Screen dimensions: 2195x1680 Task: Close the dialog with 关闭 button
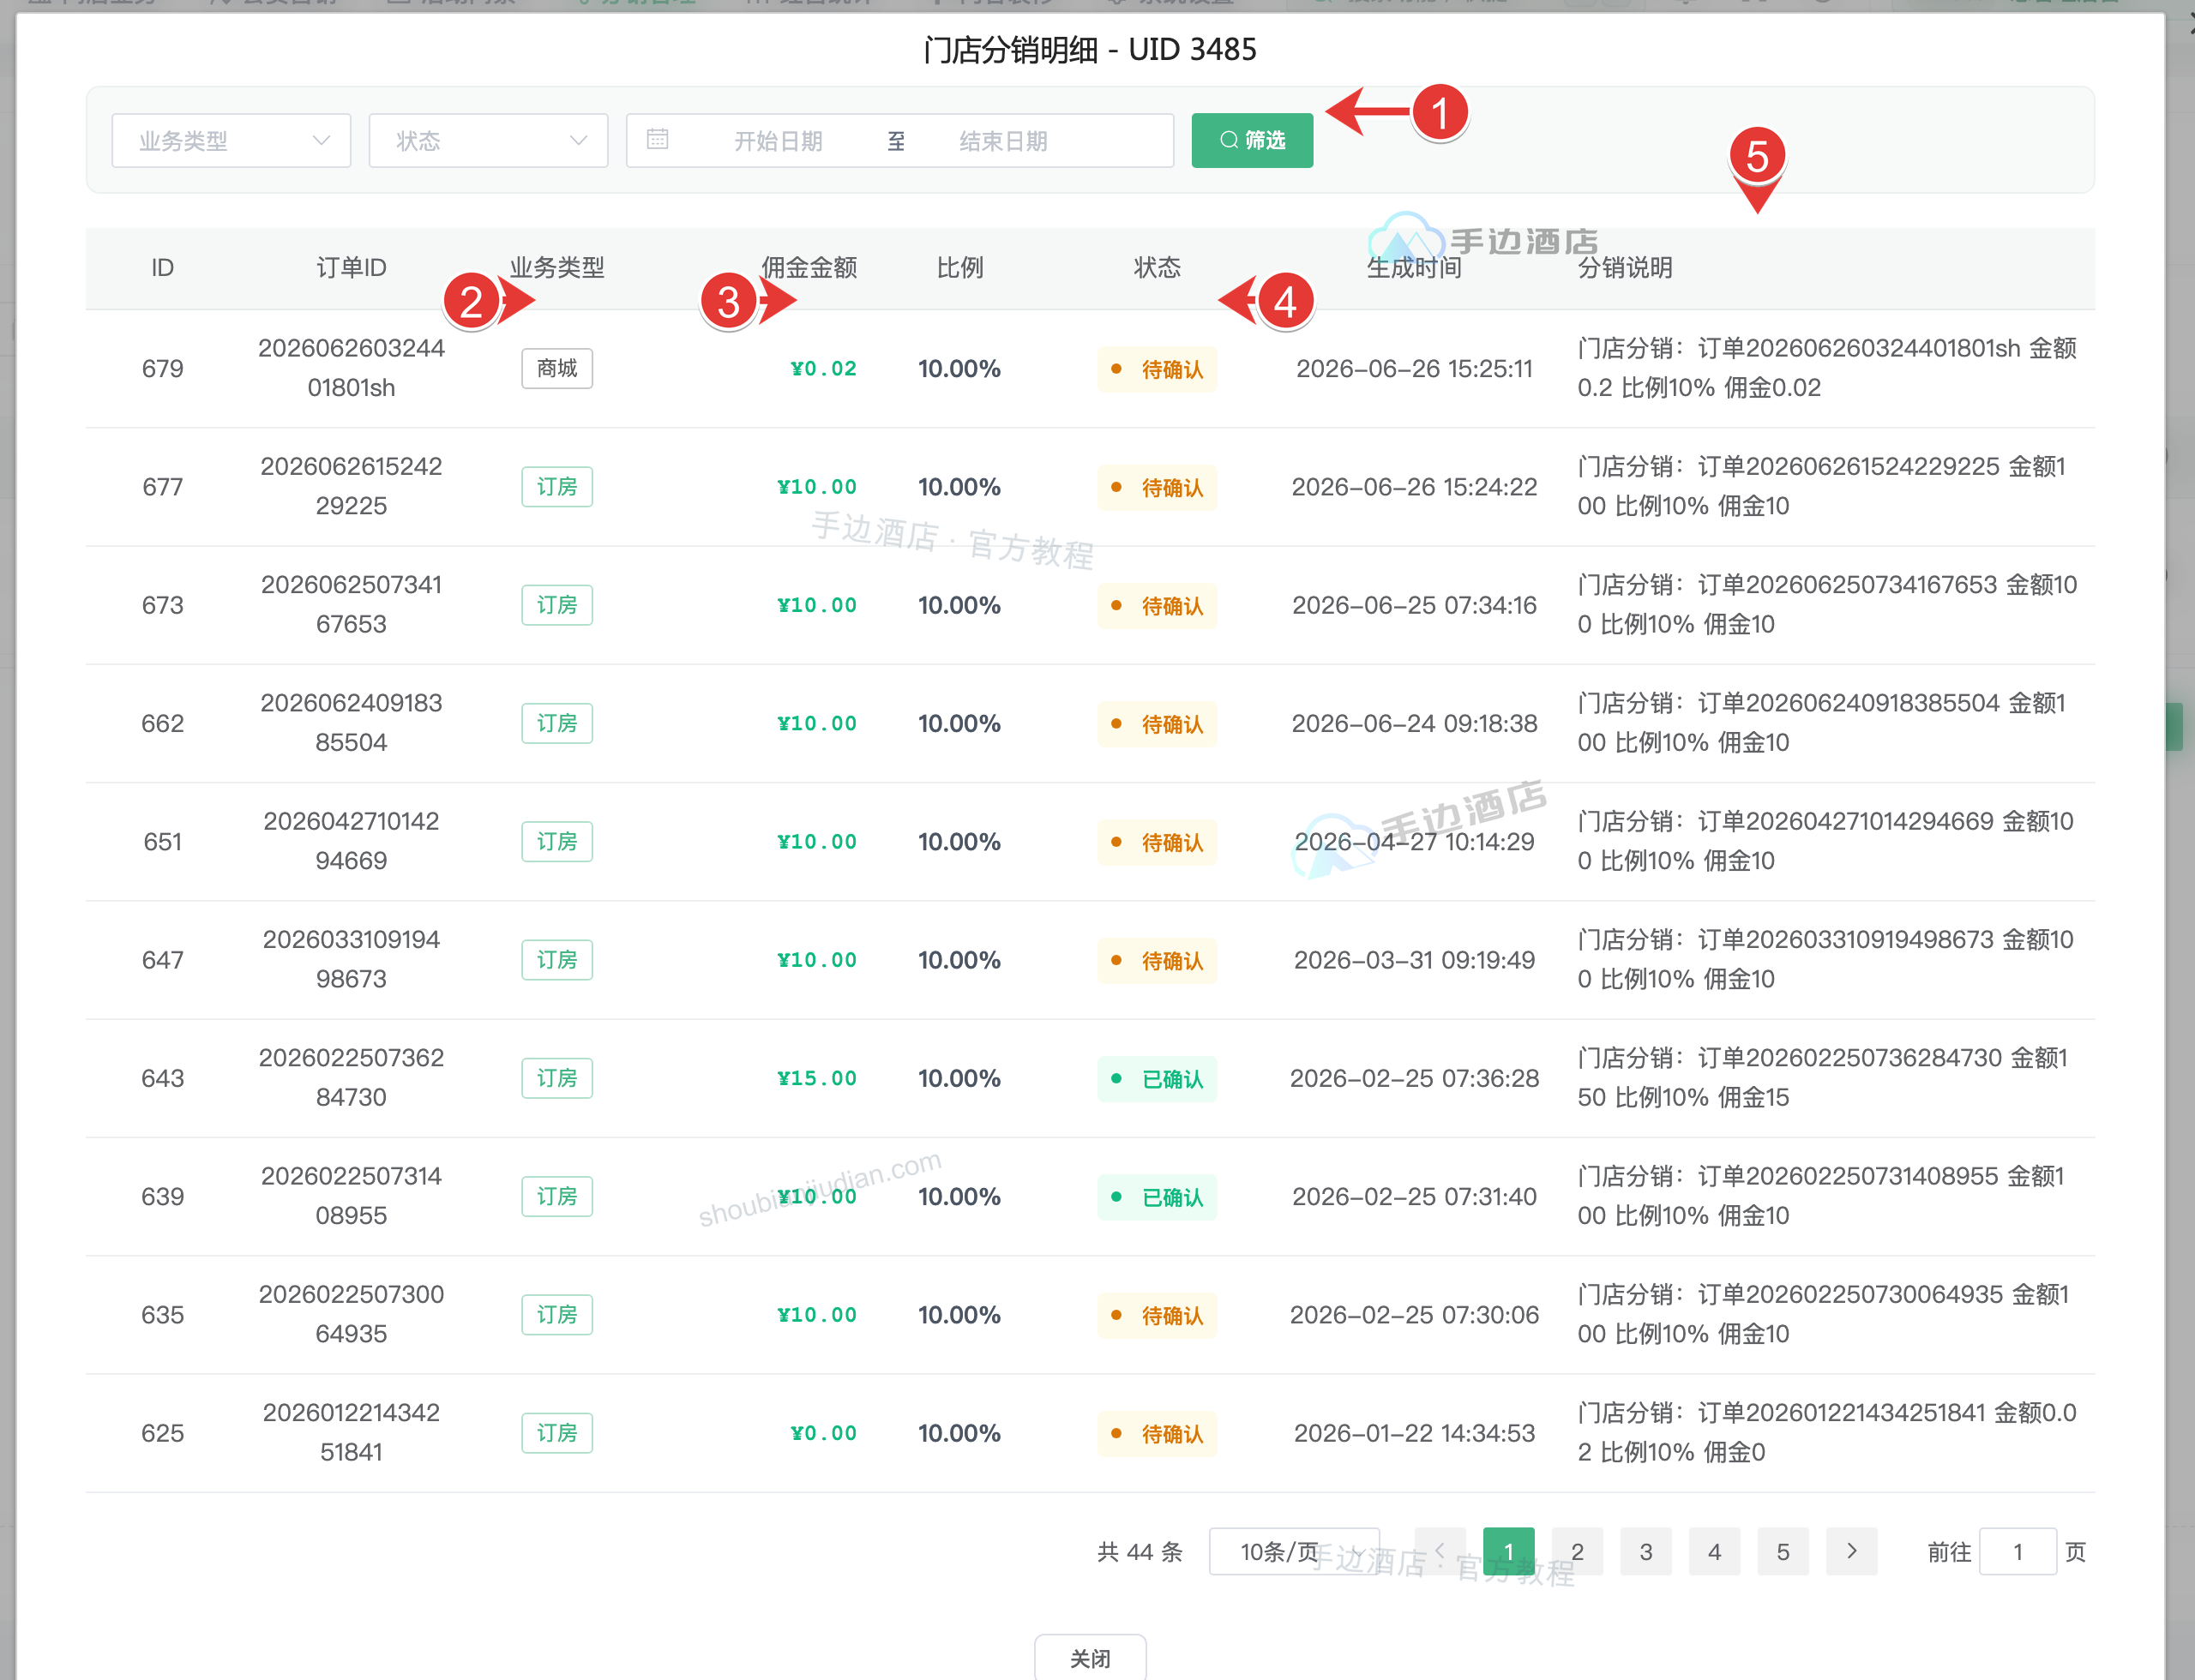[x=1090, y=1658]
